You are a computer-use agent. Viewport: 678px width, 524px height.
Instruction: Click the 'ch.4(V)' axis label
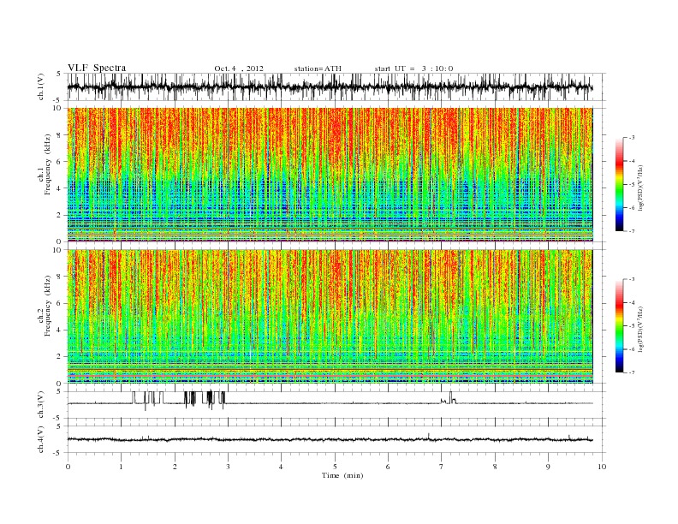click(x=41, y=439)
